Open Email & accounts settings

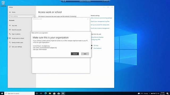[x=16, y=30]
